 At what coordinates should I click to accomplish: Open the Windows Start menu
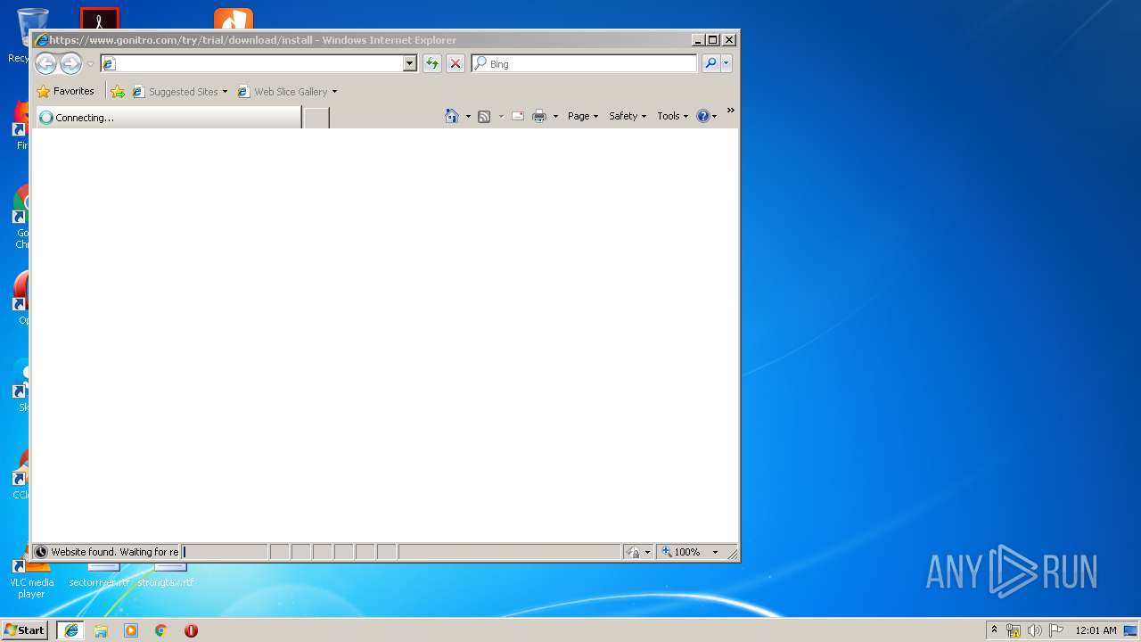(x=25, y=630)
